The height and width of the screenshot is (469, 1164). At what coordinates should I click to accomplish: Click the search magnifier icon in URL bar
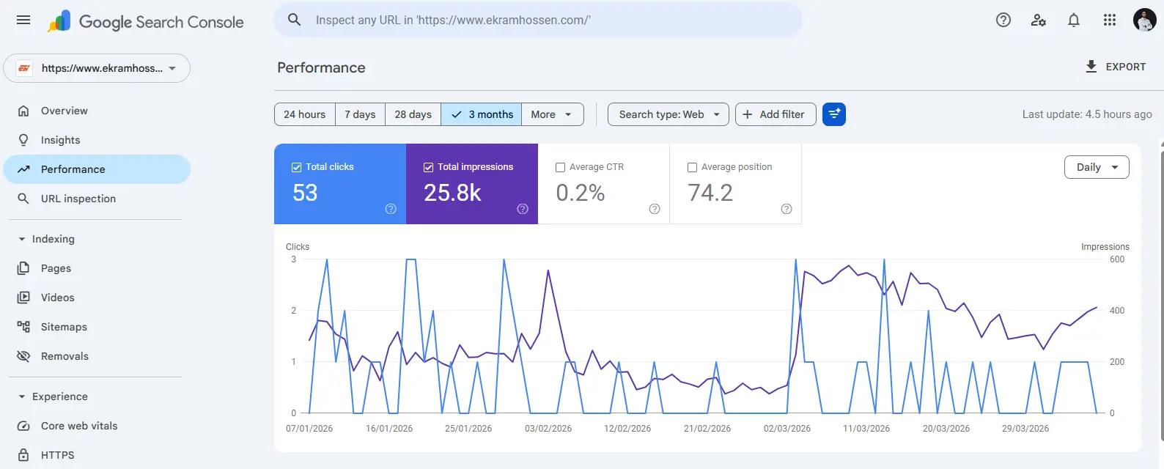295,20
